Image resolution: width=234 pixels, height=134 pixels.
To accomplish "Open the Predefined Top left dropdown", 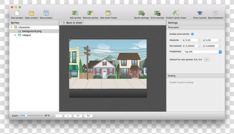I will click(x=202, y=52).
